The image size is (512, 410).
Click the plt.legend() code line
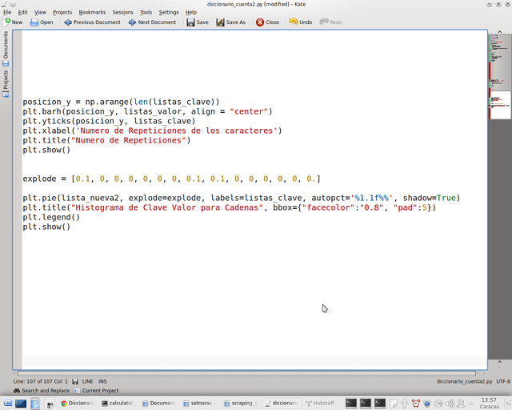(51, 217)
